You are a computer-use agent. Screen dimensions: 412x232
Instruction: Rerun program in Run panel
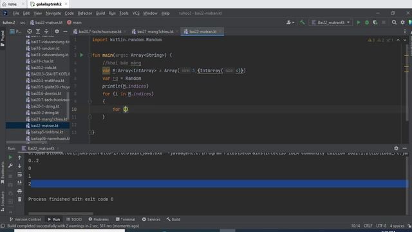[10, 157]
